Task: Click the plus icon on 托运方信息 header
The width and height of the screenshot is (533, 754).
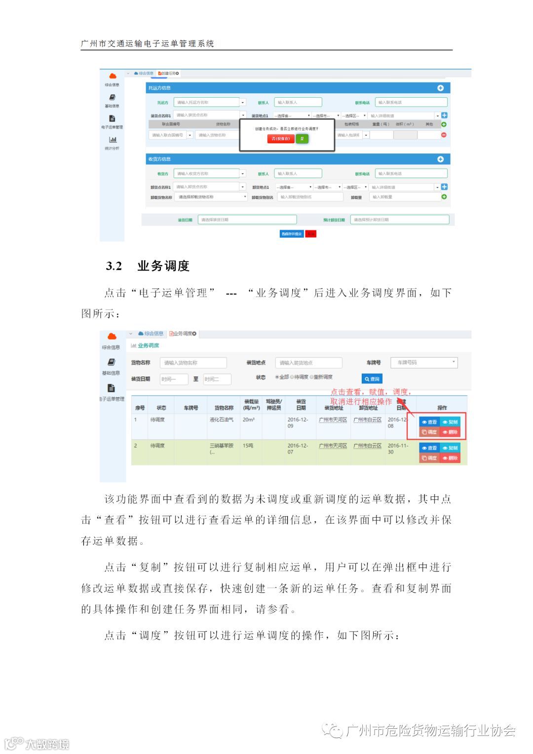Action: click(x=440, y=88)
